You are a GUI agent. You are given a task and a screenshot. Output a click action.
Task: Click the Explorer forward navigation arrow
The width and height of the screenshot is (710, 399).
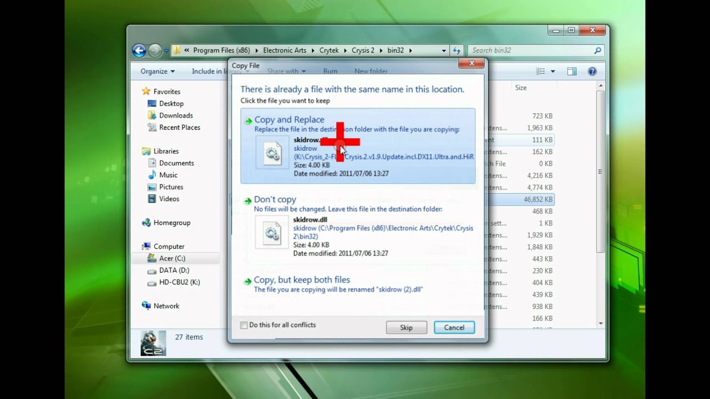click(155, 50)
